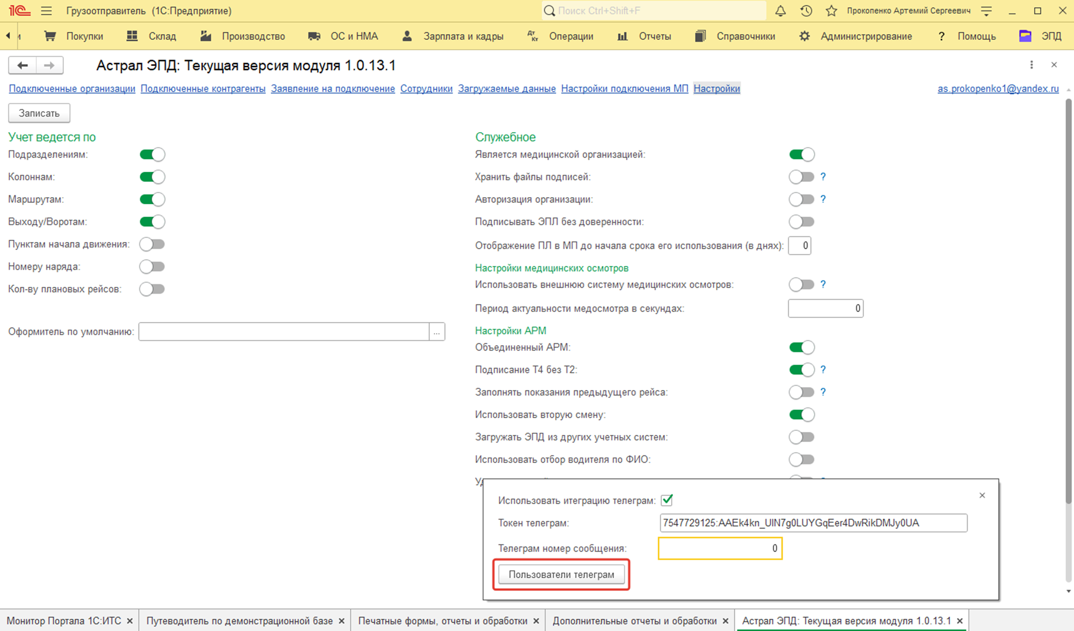This screenshot has width=1074, height=631.
Task: Open the main hamburger menu
Action: click(46, 11)
